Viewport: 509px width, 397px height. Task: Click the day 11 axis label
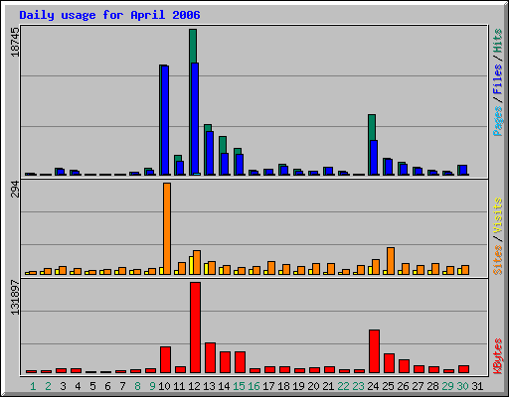point(179,386)
